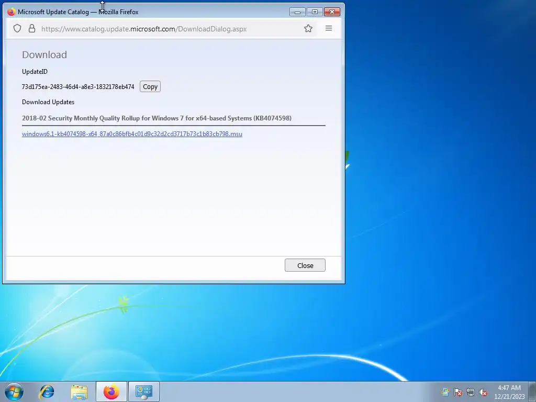Screen dimensions: 536x402
Task: Minimize the Firefox window
Action: 297,12
